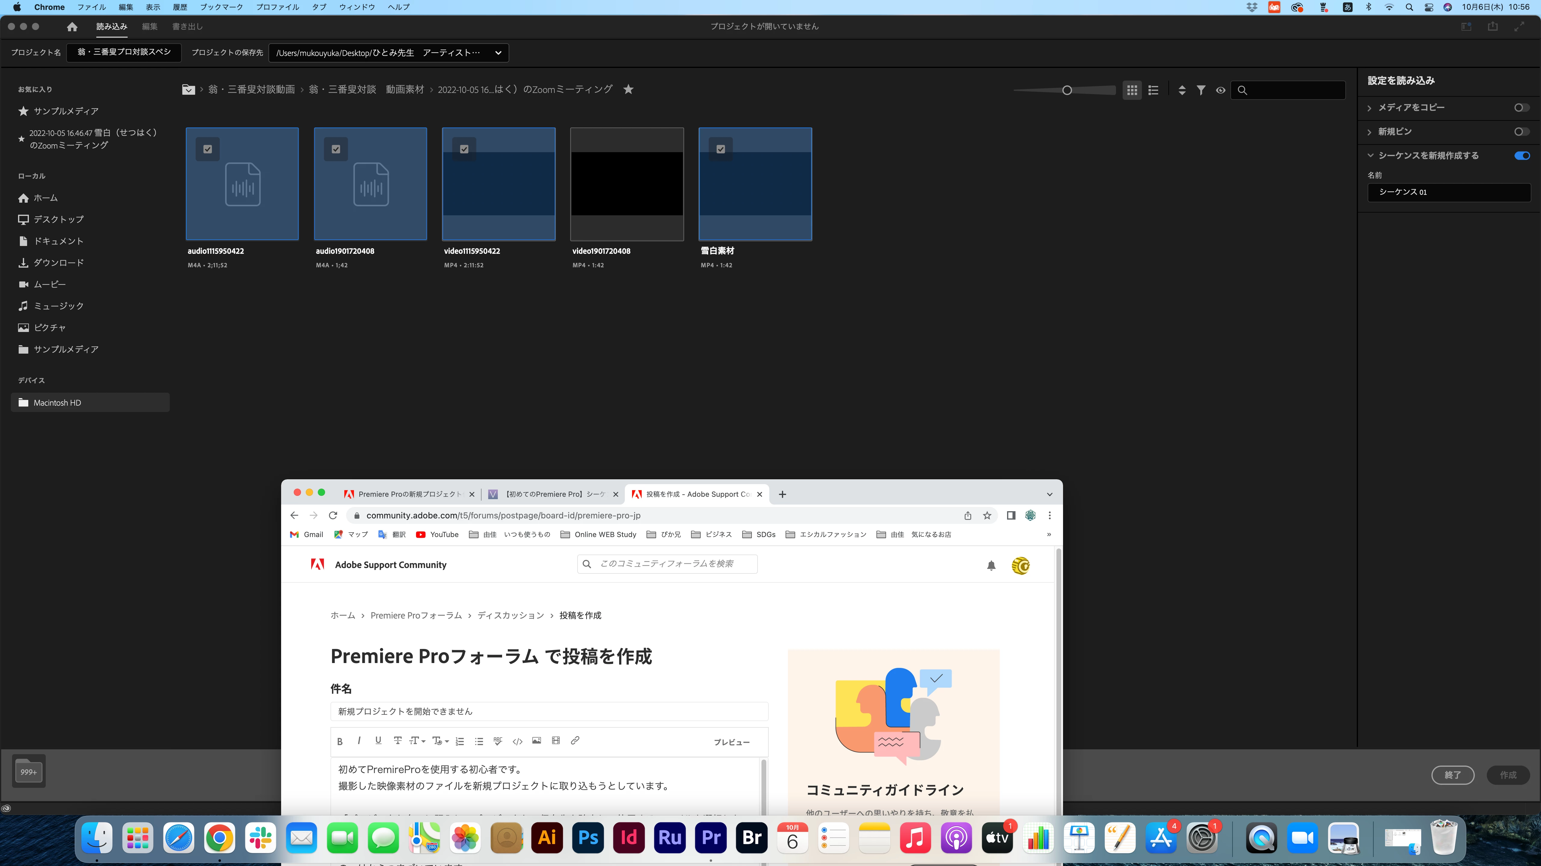Open the media filter options
Screen dimensions: 1541x866
(x=1201, y=90)
